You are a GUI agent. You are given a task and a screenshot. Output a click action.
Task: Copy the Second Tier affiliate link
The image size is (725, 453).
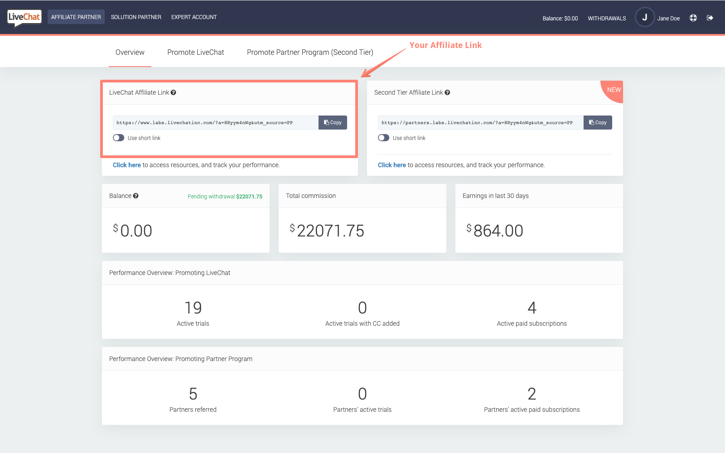[598, 122]
